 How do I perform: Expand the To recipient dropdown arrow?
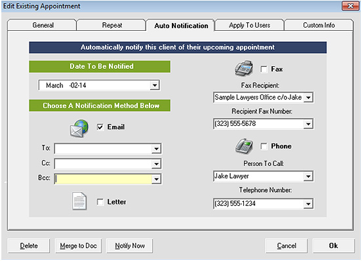156,149
